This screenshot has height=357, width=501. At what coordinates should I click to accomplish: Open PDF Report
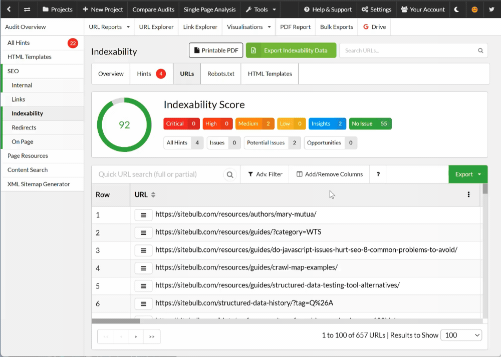[295, 27]
